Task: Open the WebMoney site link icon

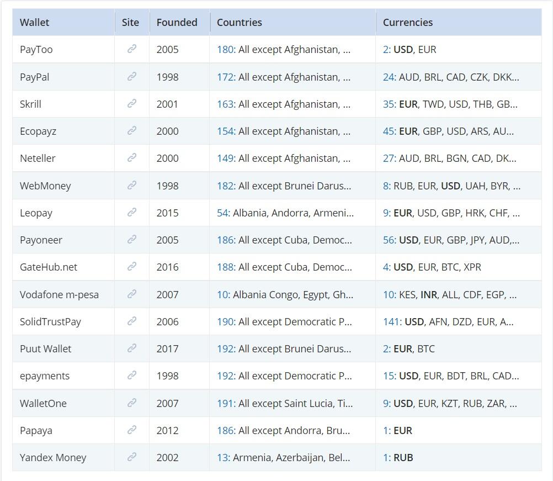Action: (x=132, y=185)
